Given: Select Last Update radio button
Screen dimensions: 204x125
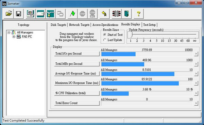Looking at the screenshot, I should tap(105, 40).
